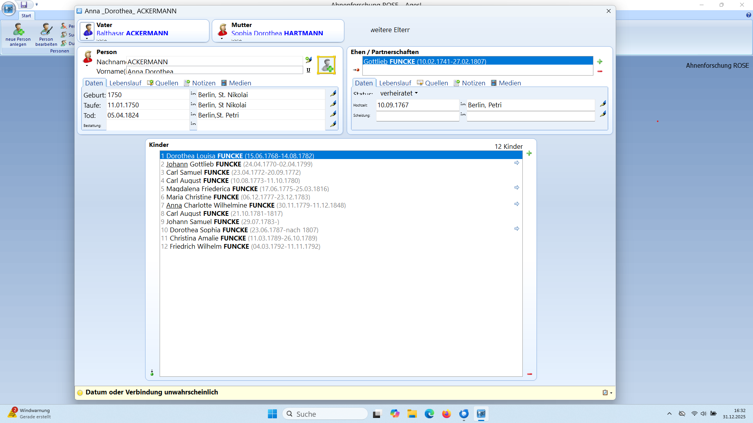Open dropdown arrow under person gender icon
The image size is (753, 423).
[87, 66]
